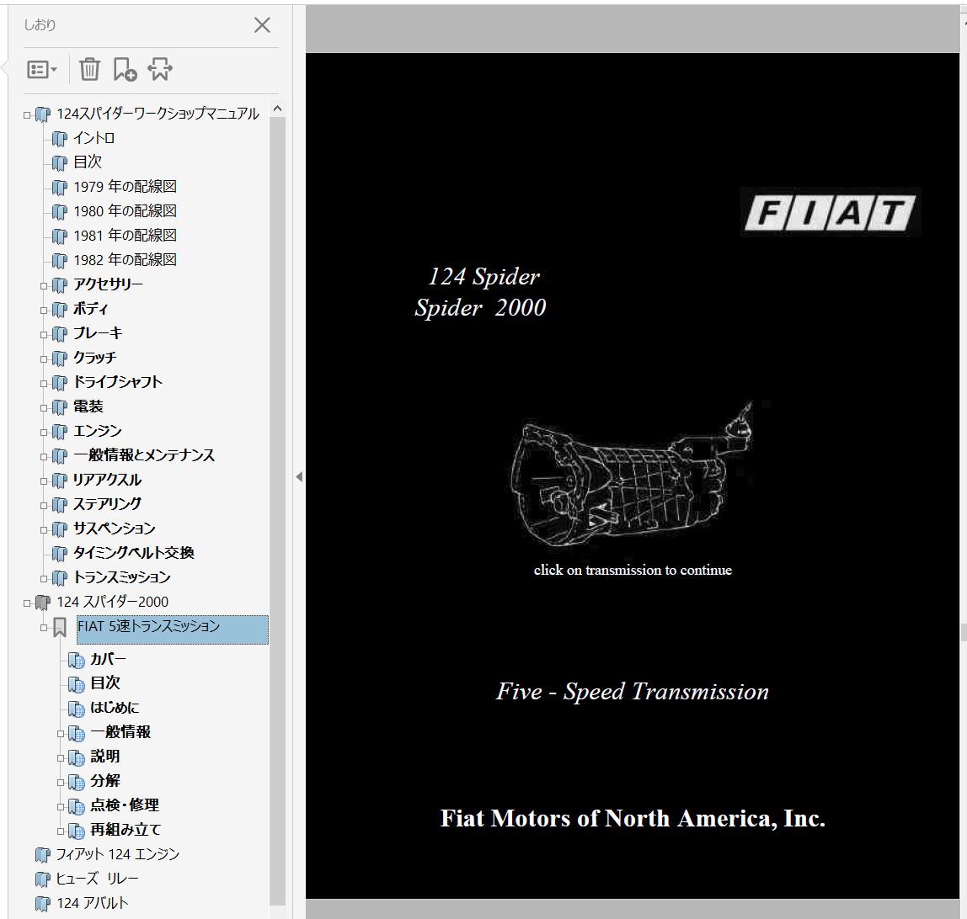Viewport: 967px width, 919px height.
Task: Click the 'Spider 2000' title text
Action: (x=480, y=307)
